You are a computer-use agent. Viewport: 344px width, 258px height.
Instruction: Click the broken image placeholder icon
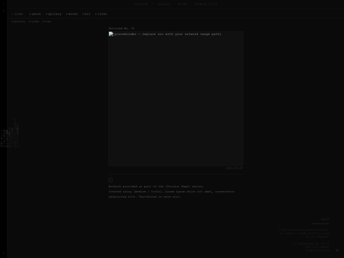111,34
